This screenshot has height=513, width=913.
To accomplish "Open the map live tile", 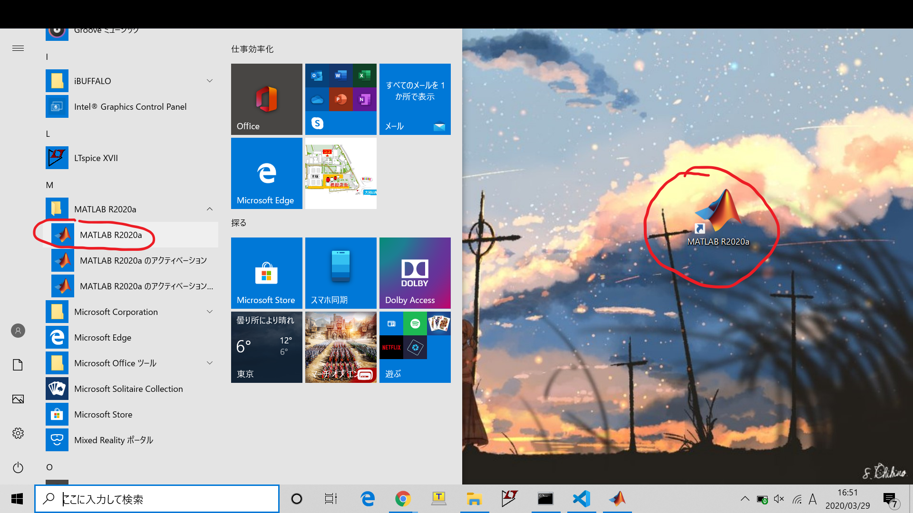I will [x=341, y=173].
